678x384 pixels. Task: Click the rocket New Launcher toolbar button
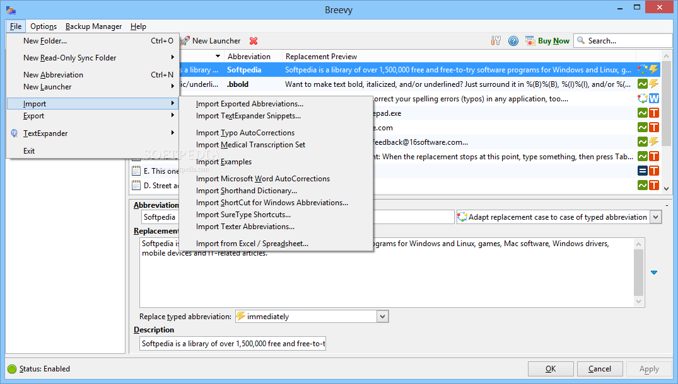click(210, 41)
